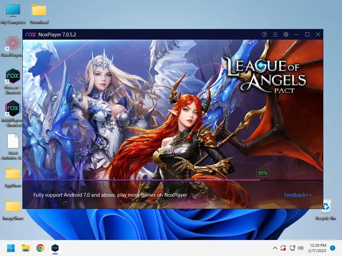This screenshot has width=342, height=256.
Task: Select the ImageShare folder icon
Action: [13, 210]
